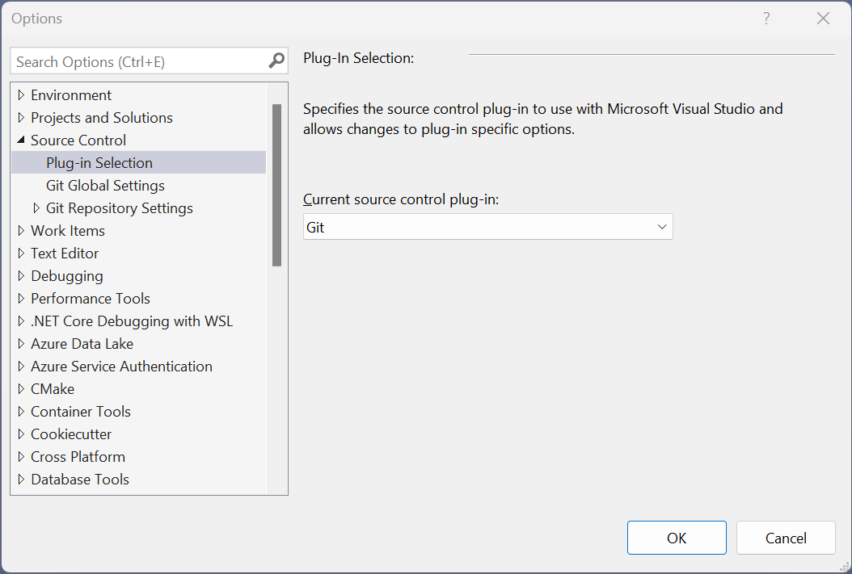Viewport: 852px width, 574px height.
Task: Close the Options dialog window
Action: pyautogui.click(x=823, y=19)
